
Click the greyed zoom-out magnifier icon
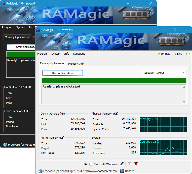pos(130,164)
